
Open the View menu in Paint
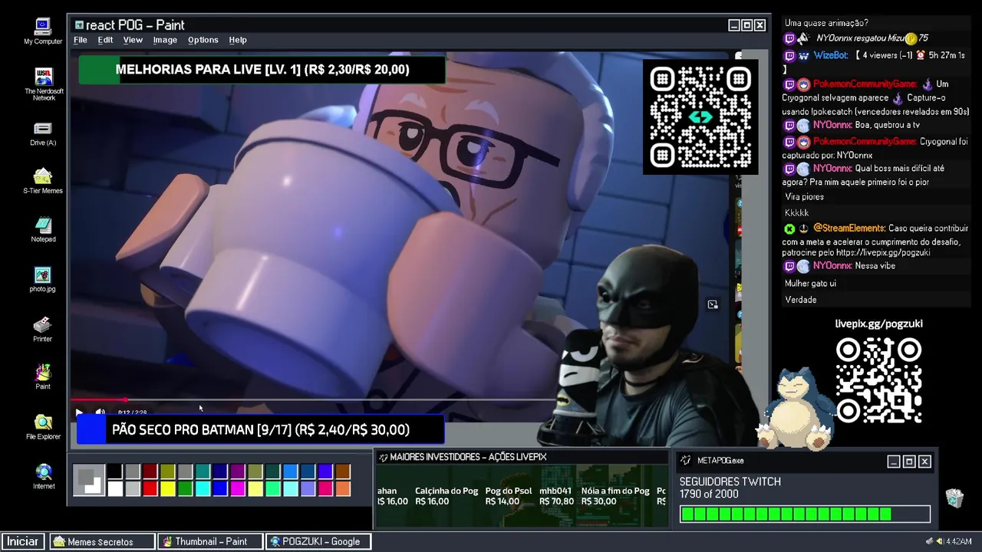pyautogui.click(x=133, y=40)
